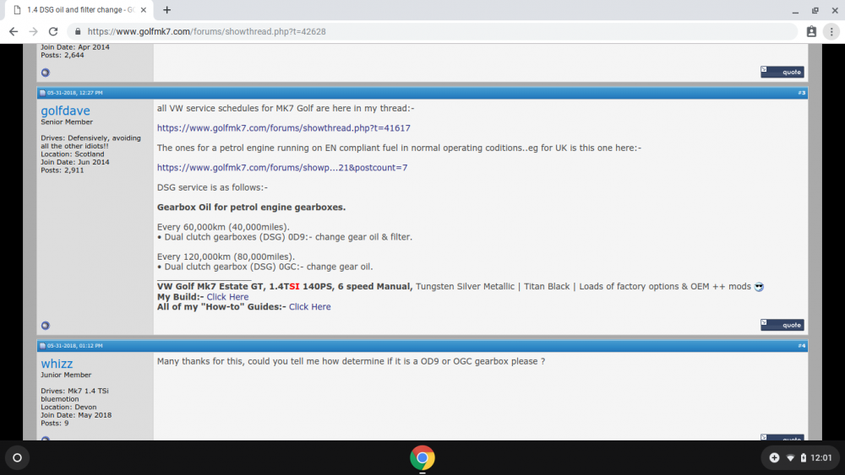Select whizz's question about OD9 or OGC
This screenshot has width=845, height=475.
click(351, 361)
